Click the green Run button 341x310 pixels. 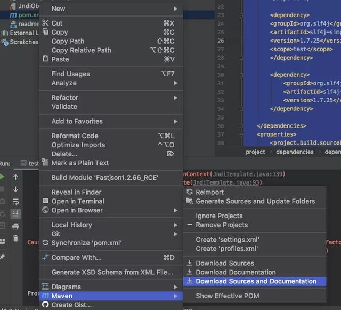pos(3,177)
